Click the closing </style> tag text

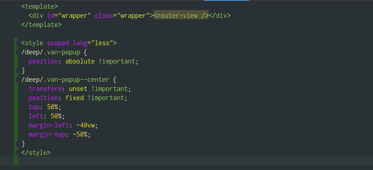[x=36, y=153]
